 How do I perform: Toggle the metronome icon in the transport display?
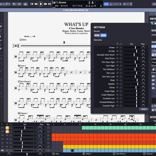[92, 2]
